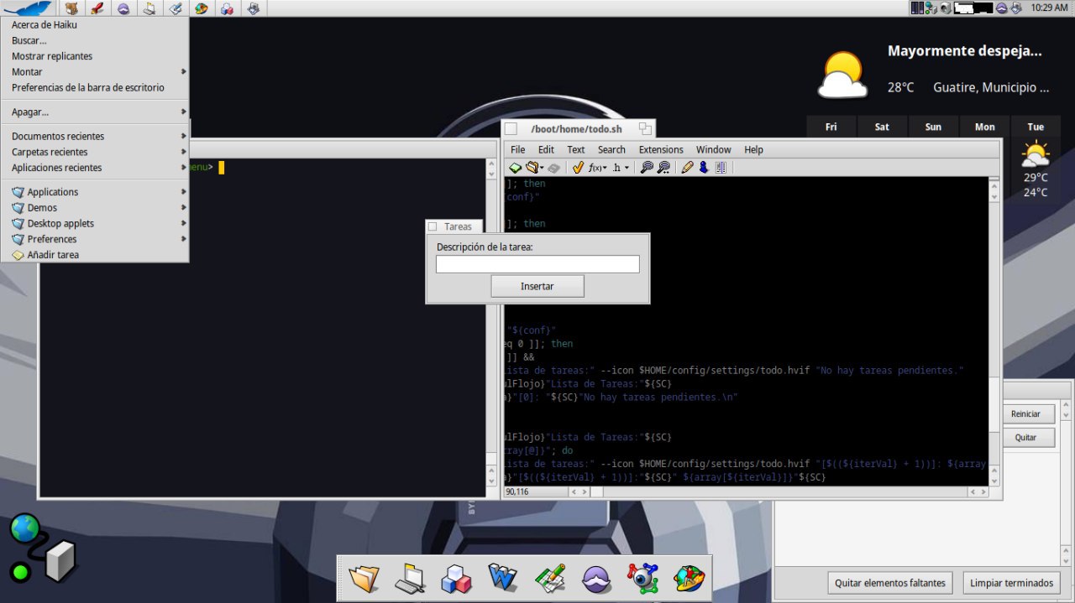Click the greyed save icon in editor toolbar
1075x603 pixels.
(x=553, y=168)
